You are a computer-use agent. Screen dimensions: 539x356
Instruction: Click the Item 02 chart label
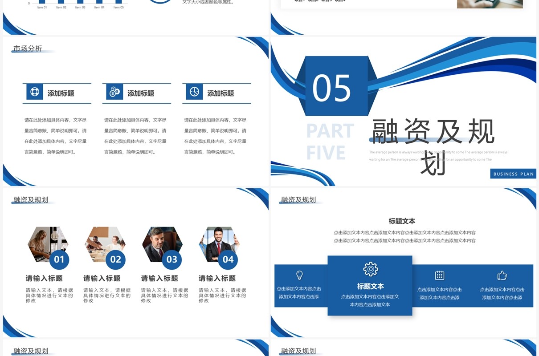pyautogui.click(x=61, y=8)
